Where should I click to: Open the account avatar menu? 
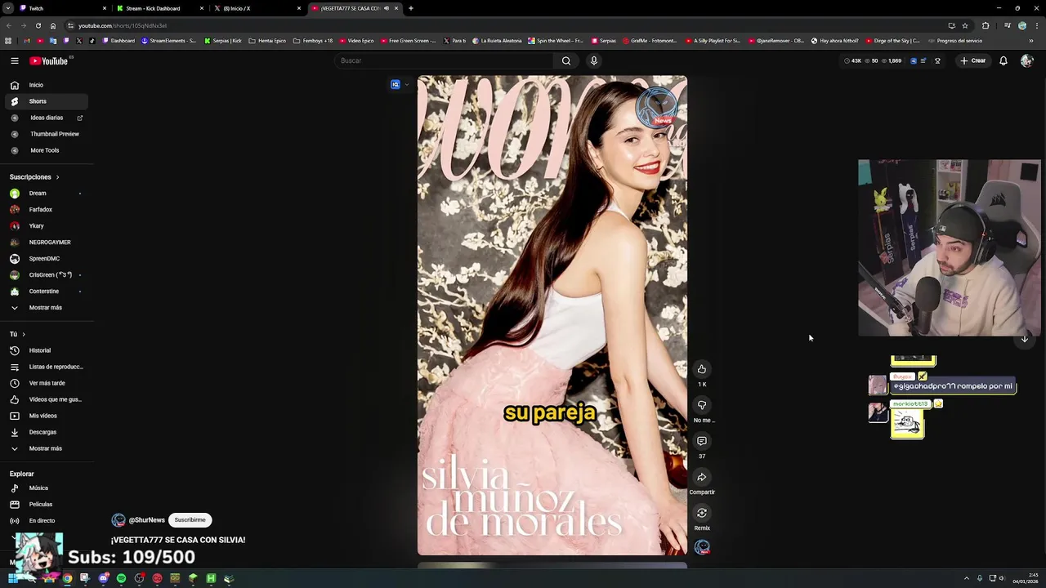(1026, 60)
